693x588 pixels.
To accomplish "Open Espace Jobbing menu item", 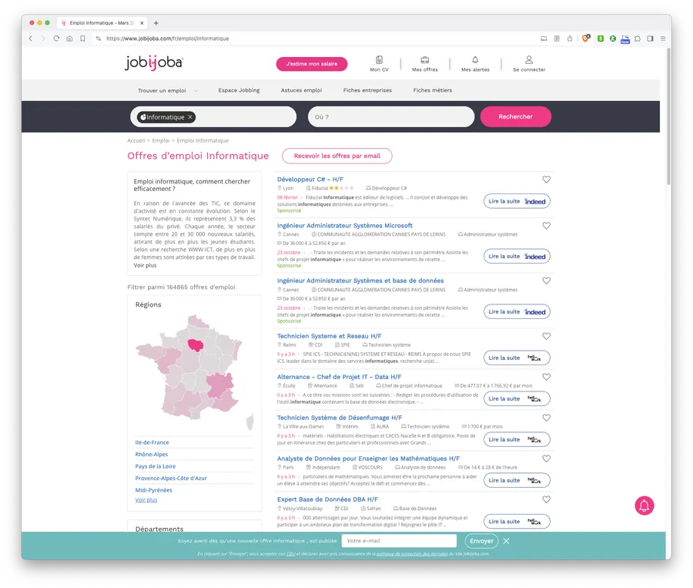I will click(239, 90).
